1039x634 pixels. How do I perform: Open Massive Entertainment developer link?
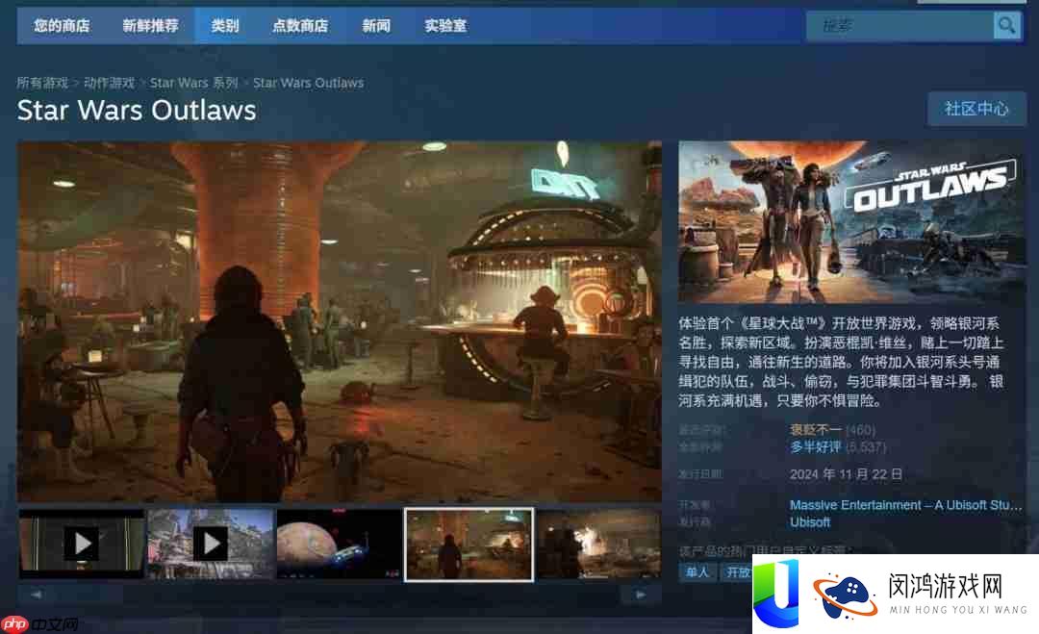(x=906, y=505)
